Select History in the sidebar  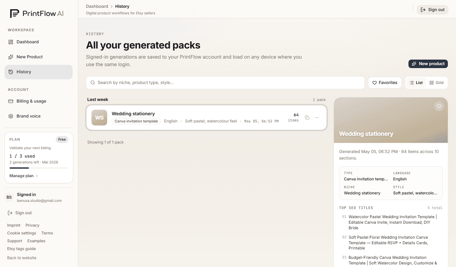tap(38, 72)
